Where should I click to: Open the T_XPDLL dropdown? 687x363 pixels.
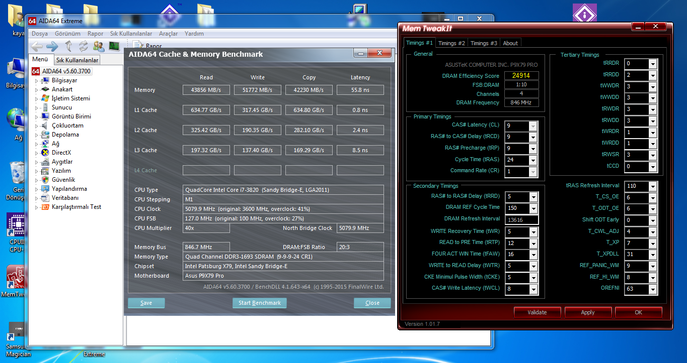coord(653,255)
